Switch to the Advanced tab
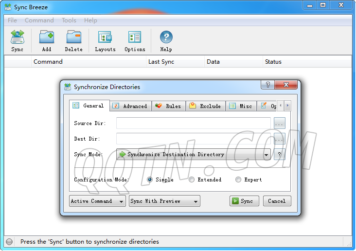Viewport: 356px width, 251px height. [x=130, y=106]
